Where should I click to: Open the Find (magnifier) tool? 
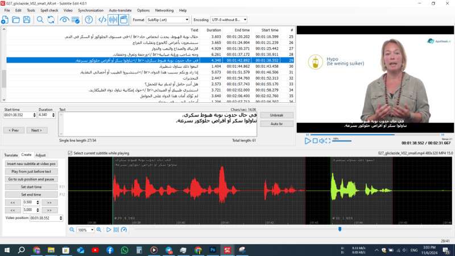point(41,20)
